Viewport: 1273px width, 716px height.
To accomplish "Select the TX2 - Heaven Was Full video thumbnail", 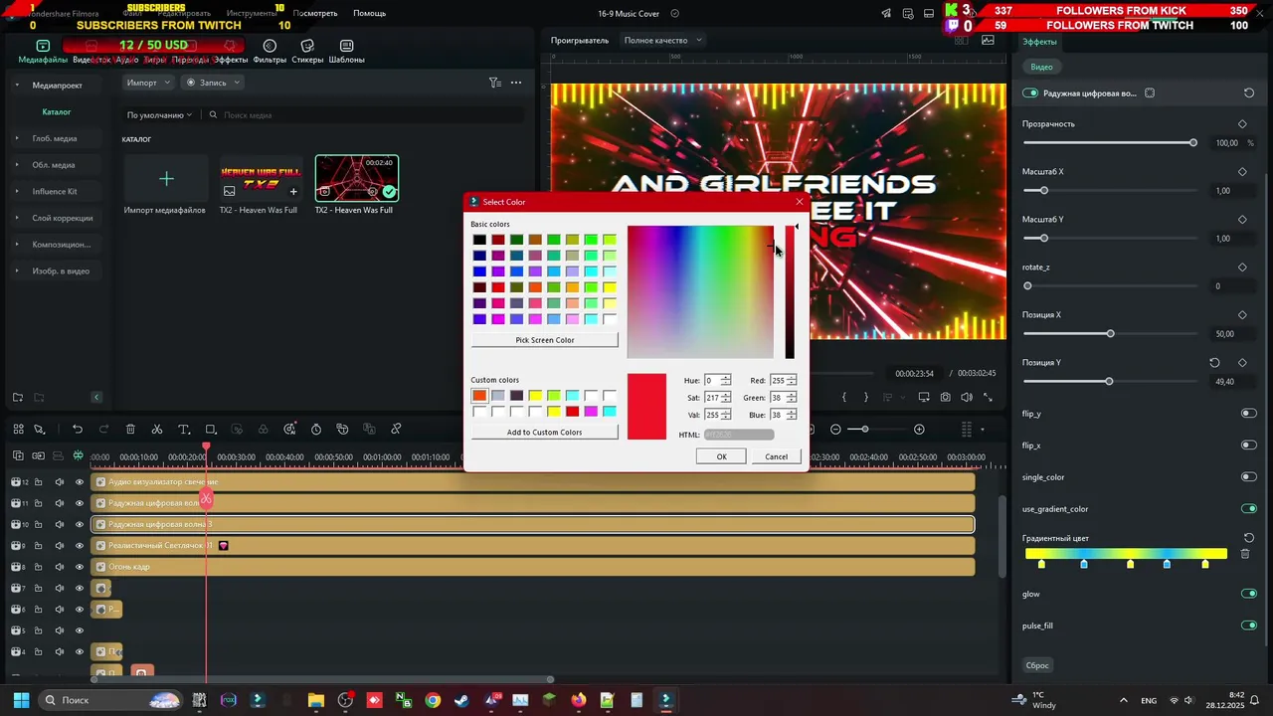I will point(357,179).
